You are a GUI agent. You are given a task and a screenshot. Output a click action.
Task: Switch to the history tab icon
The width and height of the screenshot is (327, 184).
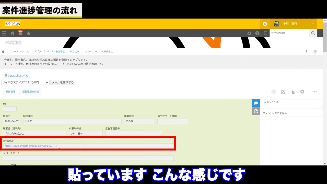[256, 111]
